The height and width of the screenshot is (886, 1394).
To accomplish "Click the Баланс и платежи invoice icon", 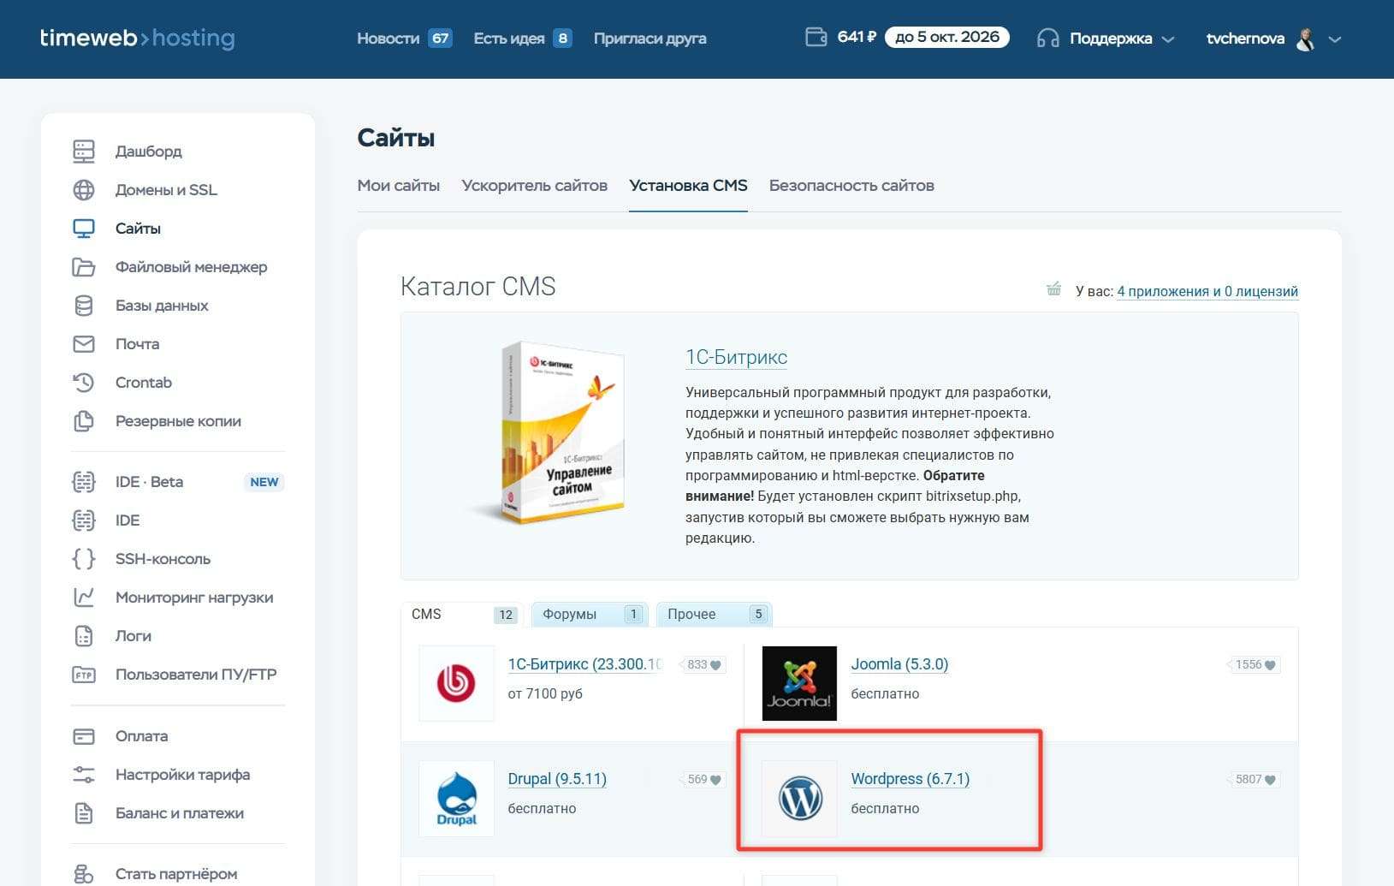I will [x=84, y=813].
